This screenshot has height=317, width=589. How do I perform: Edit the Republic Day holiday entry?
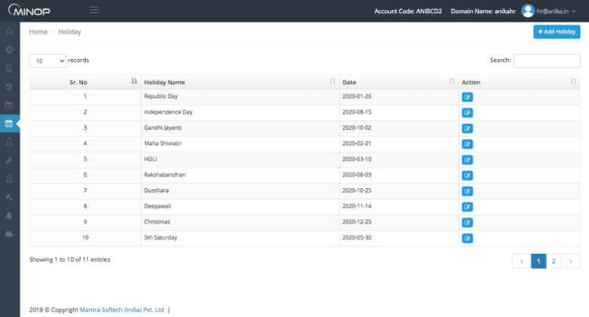467,96
